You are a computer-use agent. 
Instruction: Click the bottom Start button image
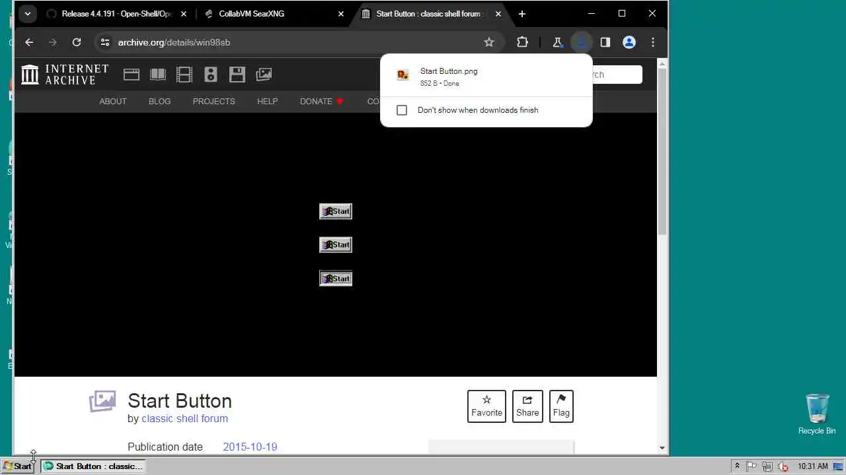(336, 278)
